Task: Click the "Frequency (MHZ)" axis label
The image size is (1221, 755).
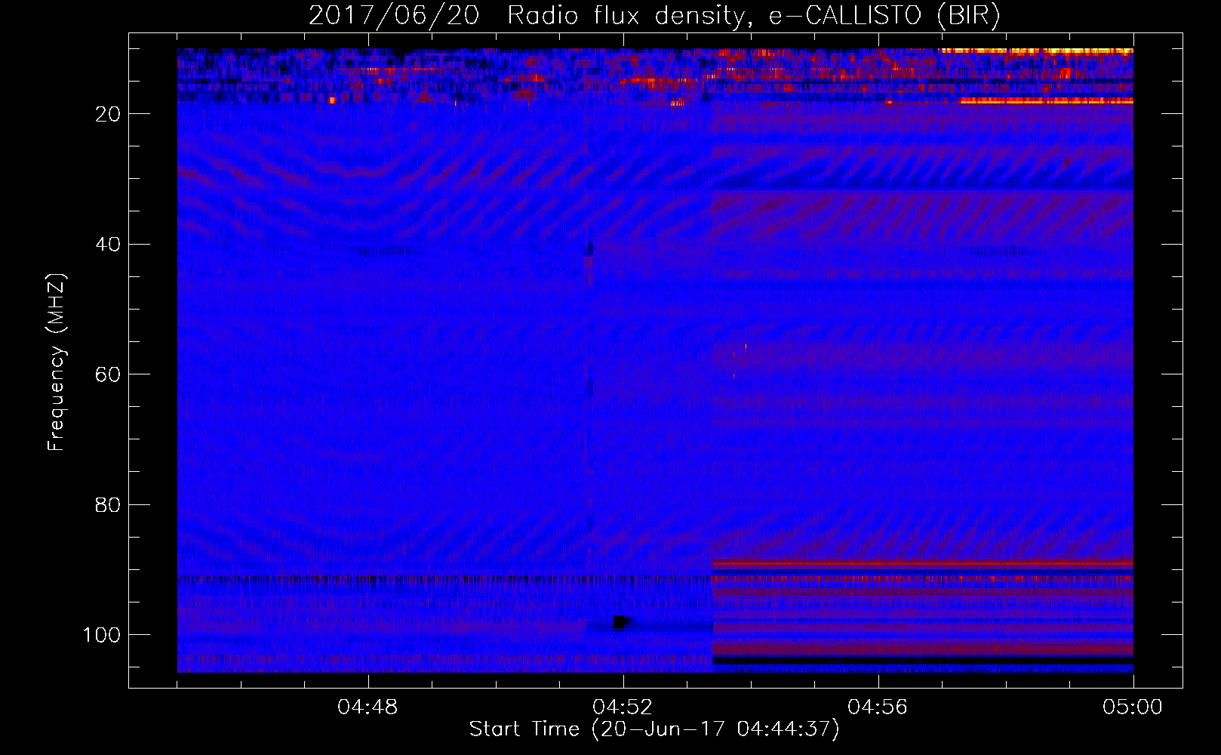Action: 57,362
